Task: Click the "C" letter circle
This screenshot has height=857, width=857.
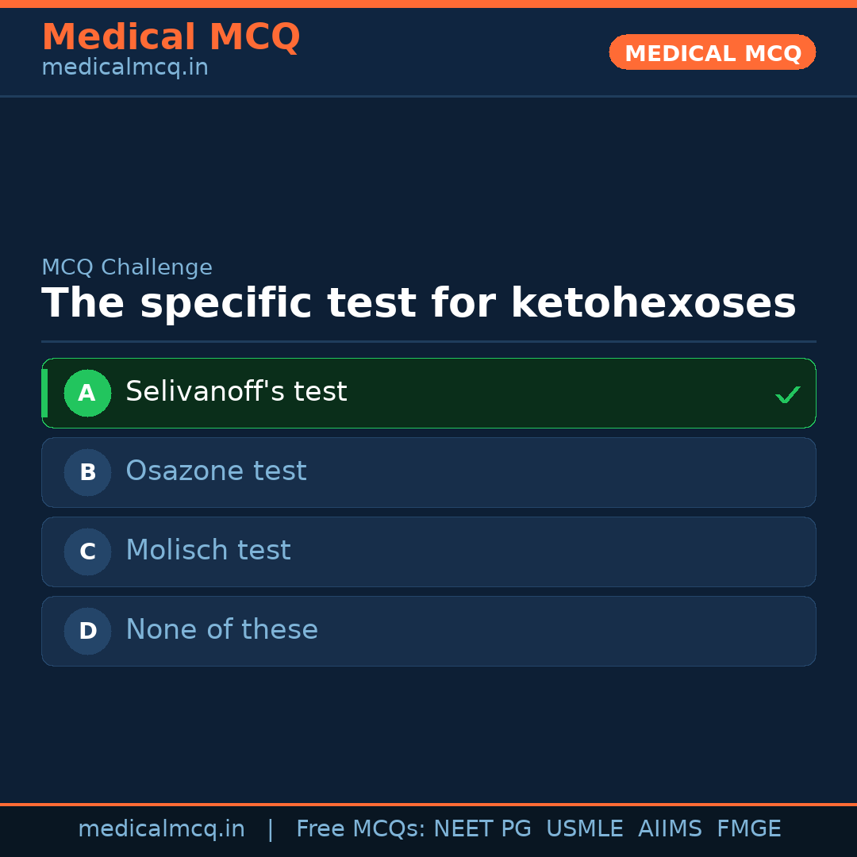Action: coord(87,551)
